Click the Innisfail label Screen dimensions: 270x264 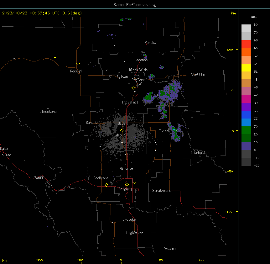[130, 102]
